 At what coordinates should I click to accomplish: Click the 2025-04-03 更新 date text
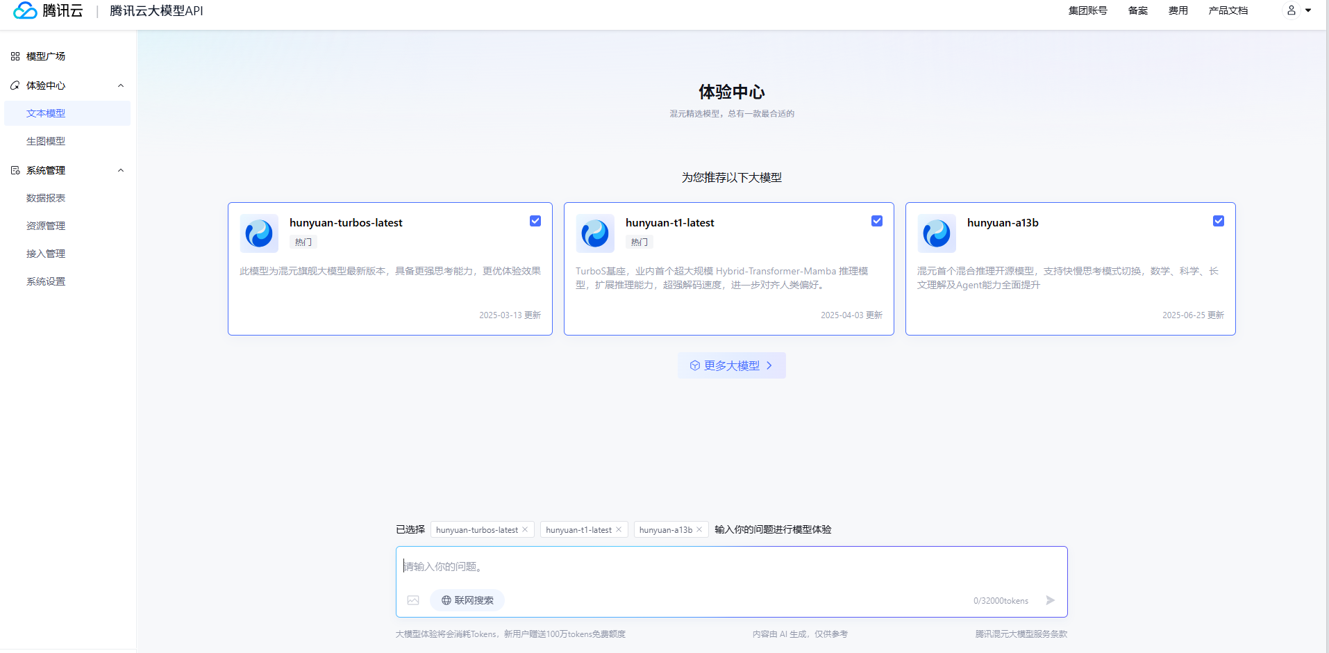851,315
